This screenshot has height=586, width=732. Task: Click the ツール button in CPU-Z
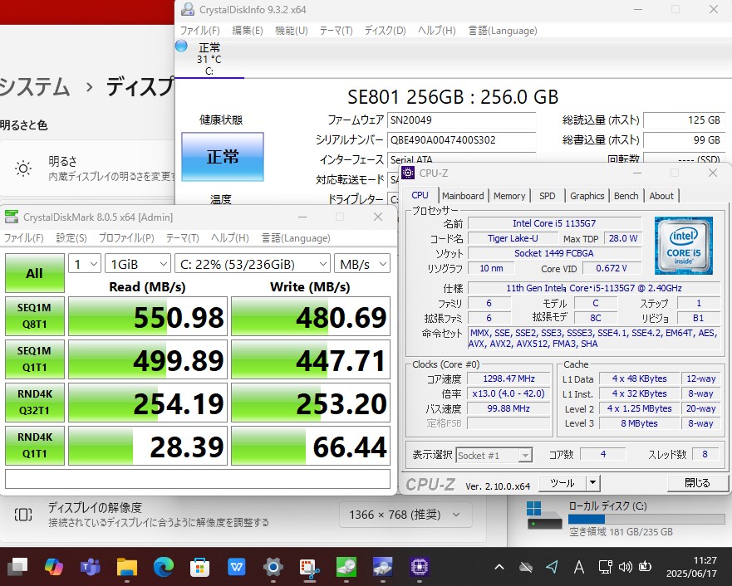[563, 482]
